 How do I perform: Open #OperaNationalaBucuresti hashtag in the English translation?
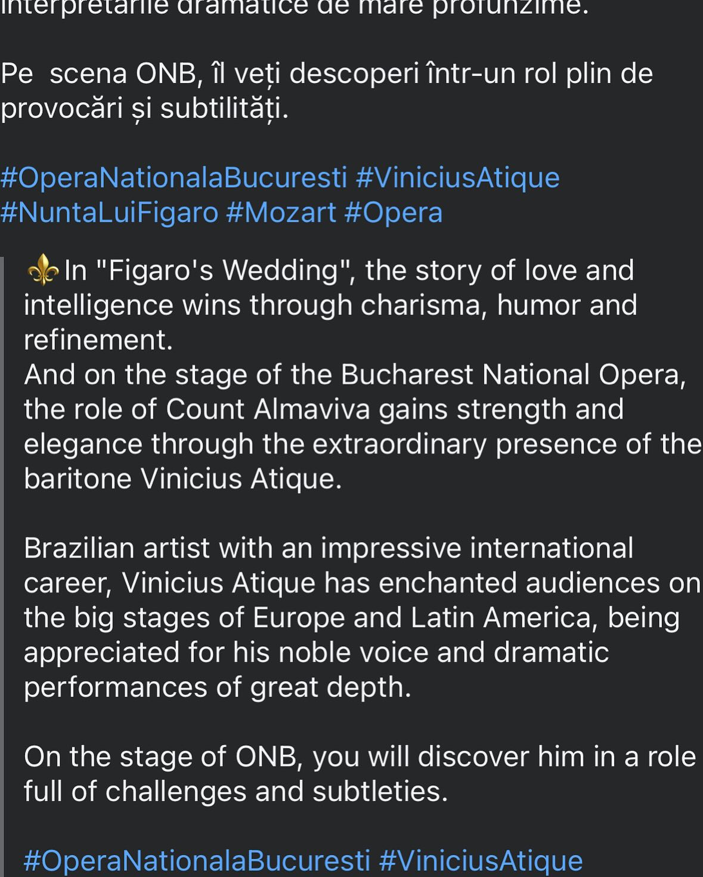[197, 861]
